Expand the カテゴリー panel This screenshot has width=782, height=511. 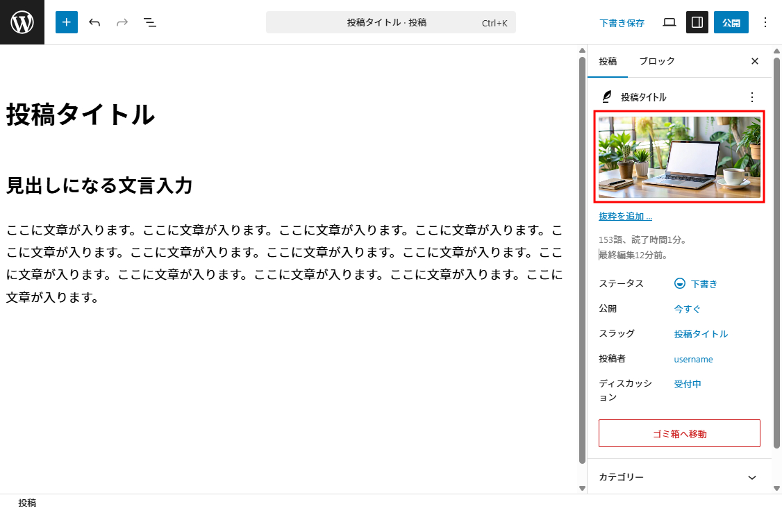(679, 477)
